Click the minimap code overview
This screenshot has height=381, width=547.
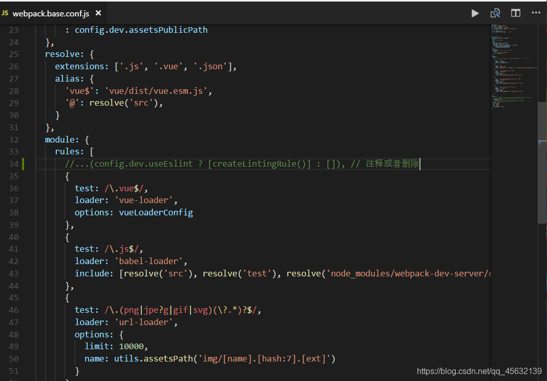[514, 66]
